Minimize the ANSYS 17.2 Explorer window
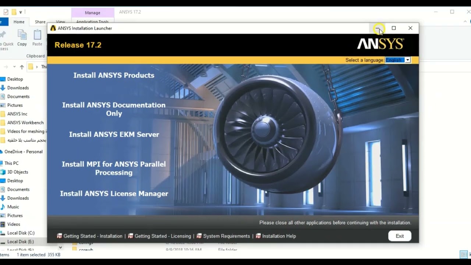Image resolution: width=471 pixels, height=265 pixels. pyautogui.click(x=436, y=12)
